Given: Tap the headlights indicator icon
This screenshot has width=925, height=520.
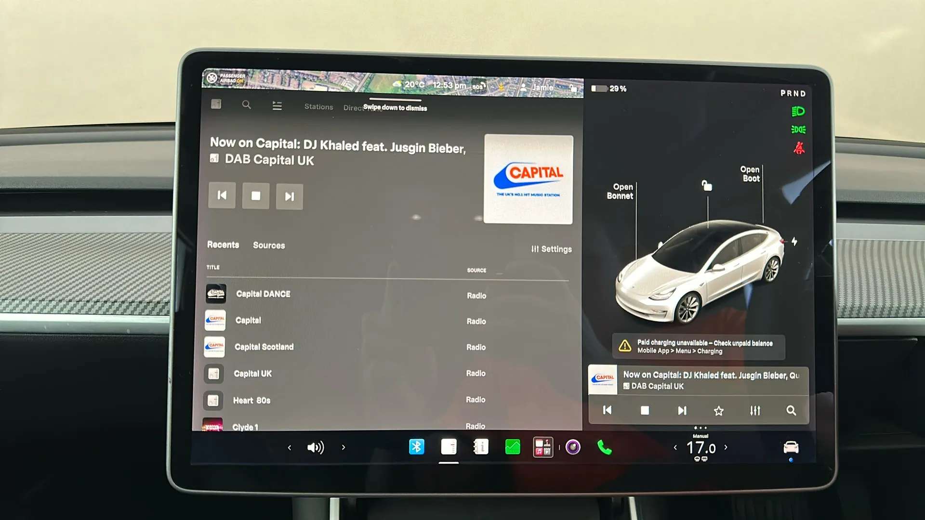Looking at the screenshot, I should pyautogui.click(x=798, y=112).
